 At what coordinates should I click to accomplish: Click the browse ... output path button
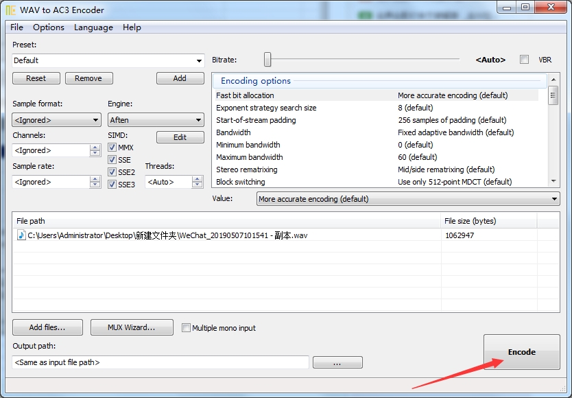(x=338, y=362)
